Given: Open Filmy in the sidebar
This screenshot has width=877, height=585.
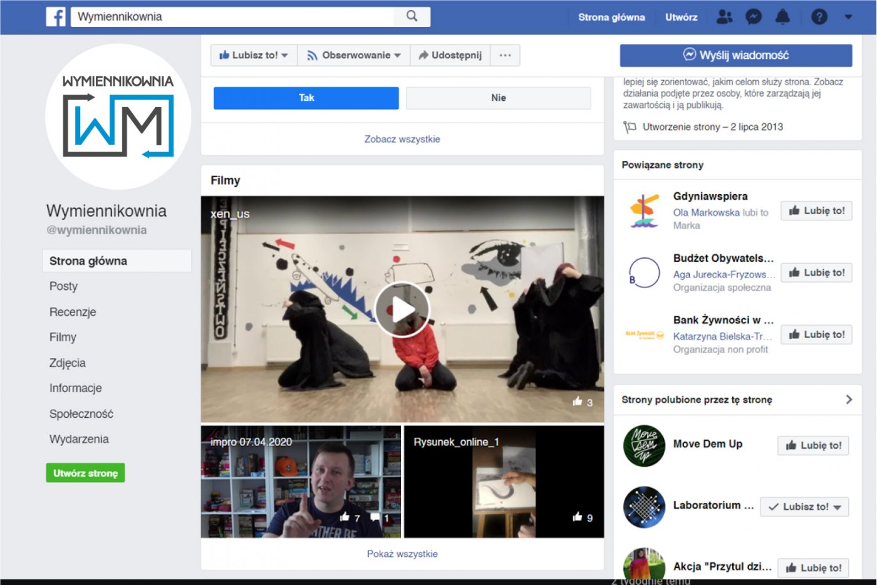Looking at the screenshot, I should pyautogui.click(x=63, y=337).
